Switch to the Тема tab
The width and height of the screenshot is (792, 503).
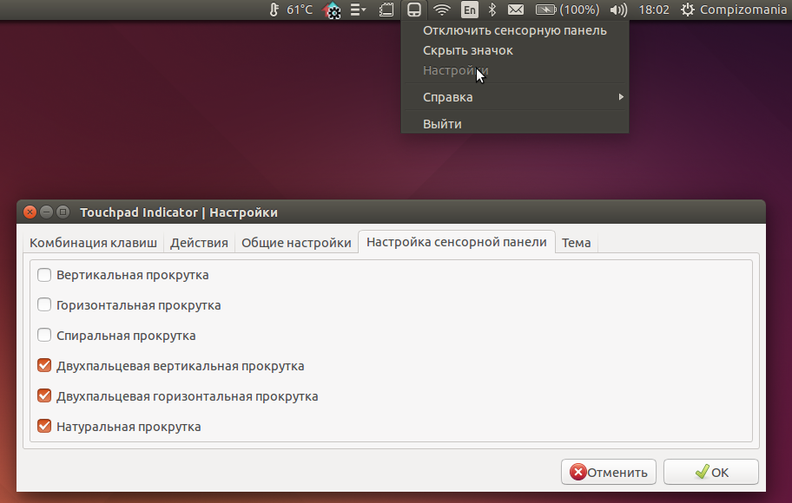[576, 243]
